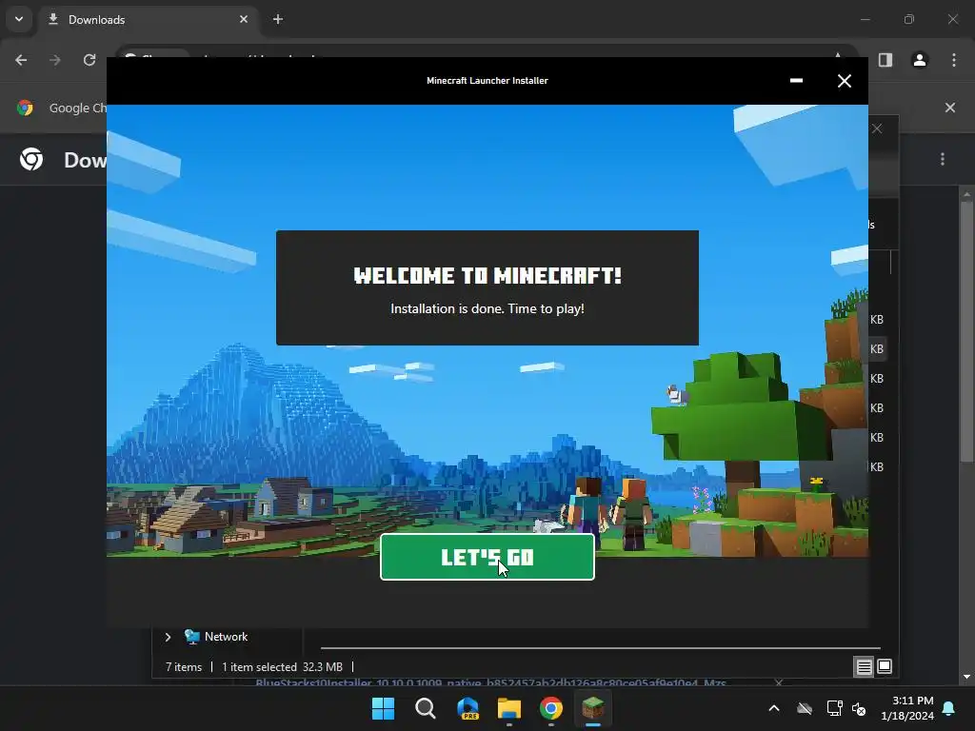Click muted volume tray icon
The height and width of the screenshot is (731, 975).
(x=860, y=708)
